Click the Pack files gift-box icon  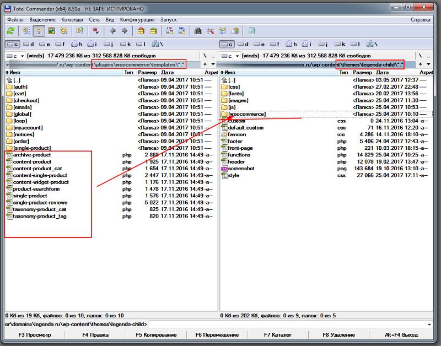click(141, 31)
